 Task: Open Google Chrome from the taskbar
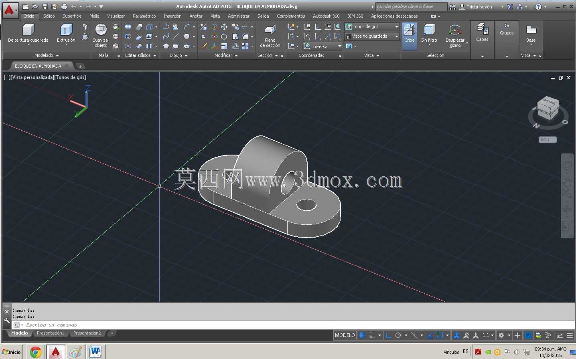tap(36, 352)
